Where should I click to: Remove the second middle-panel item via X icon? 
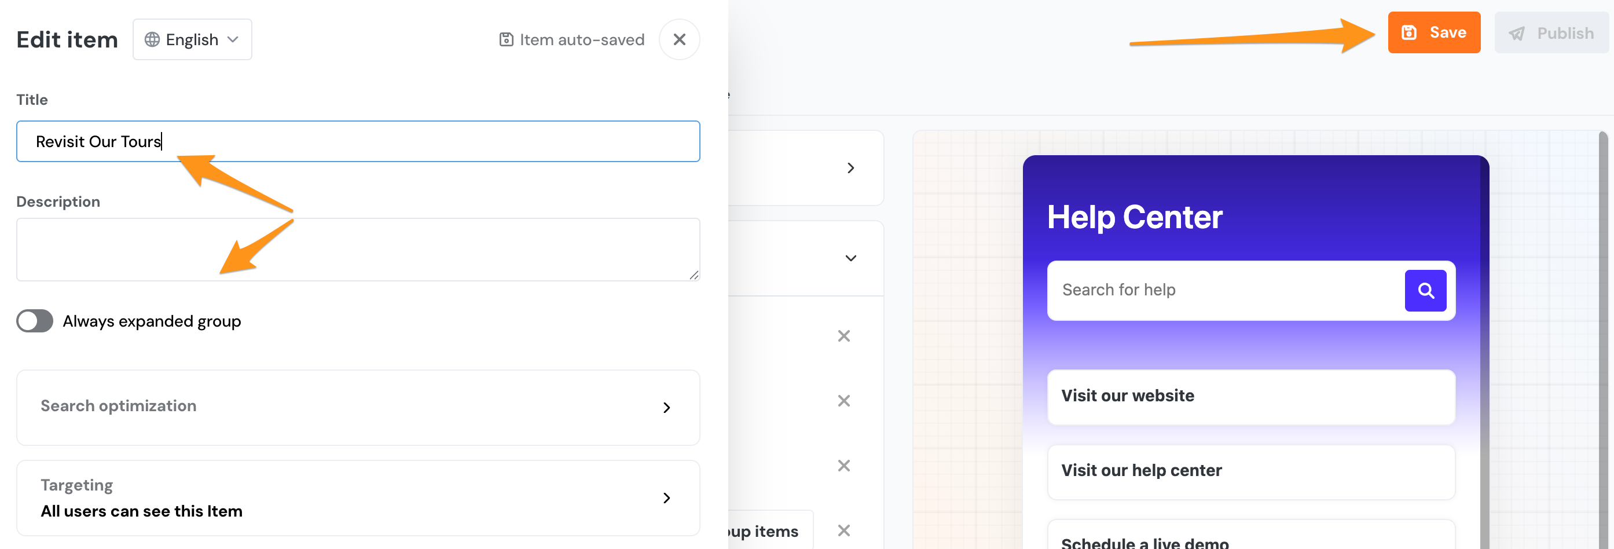[x=843, y=401]
